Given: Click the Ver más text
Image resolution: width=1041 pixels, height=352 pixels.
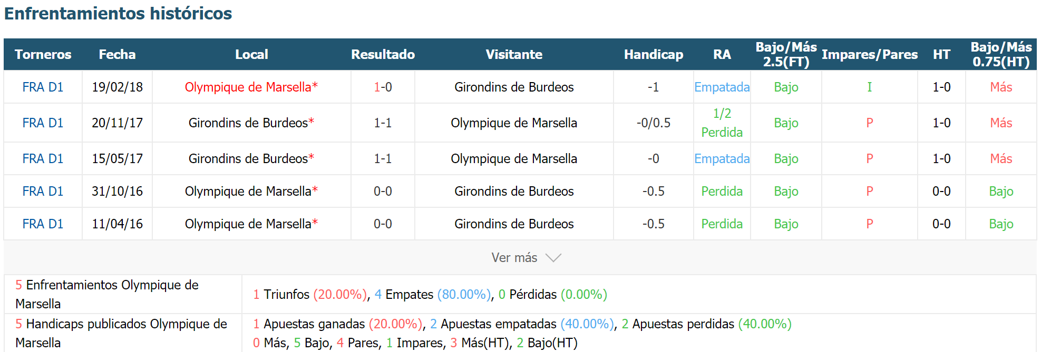Looking at the screenshot, I should click(514, 258).
